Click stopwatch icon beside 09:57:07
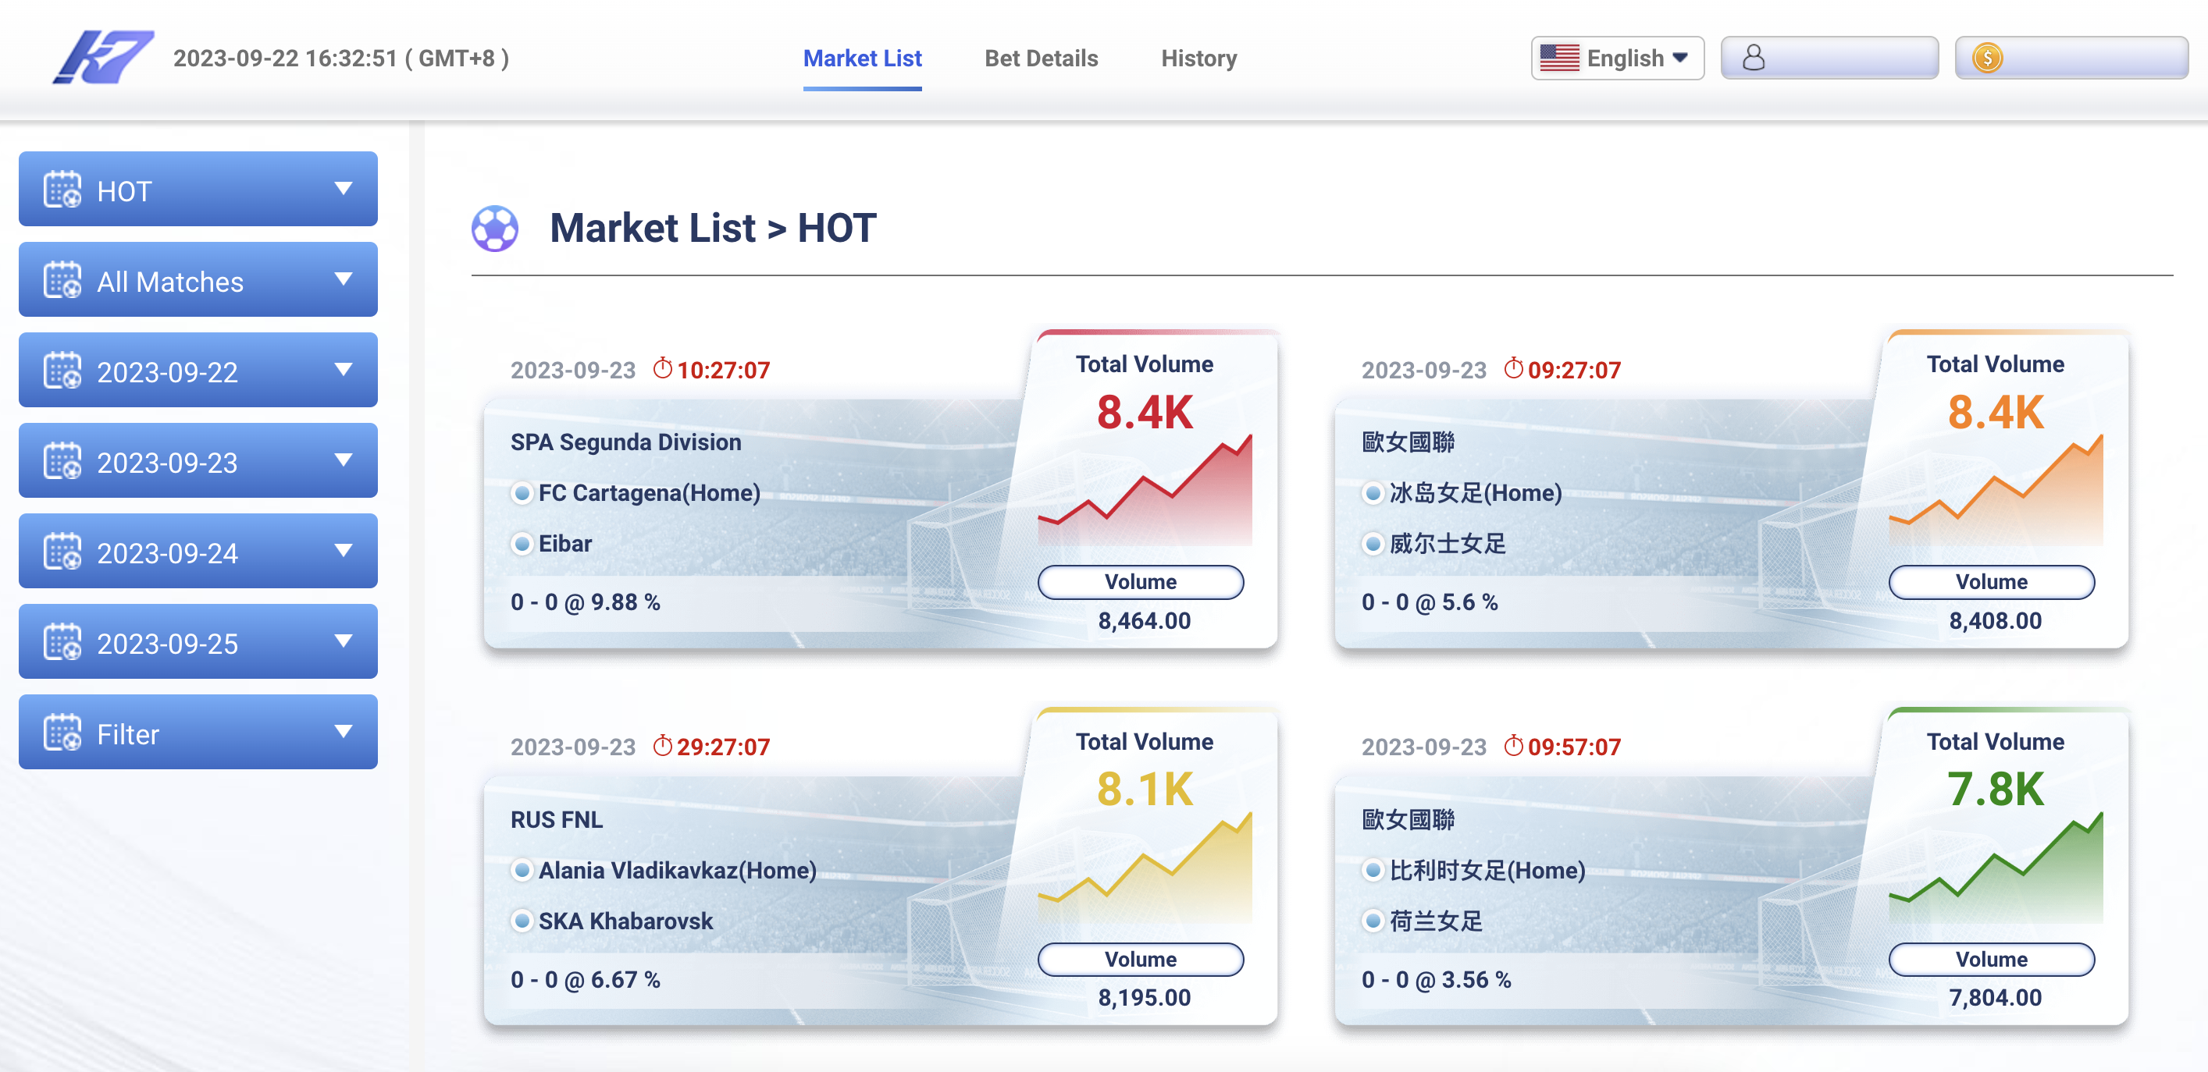The image size is (2208, 1072). [x=1513, y=745]
